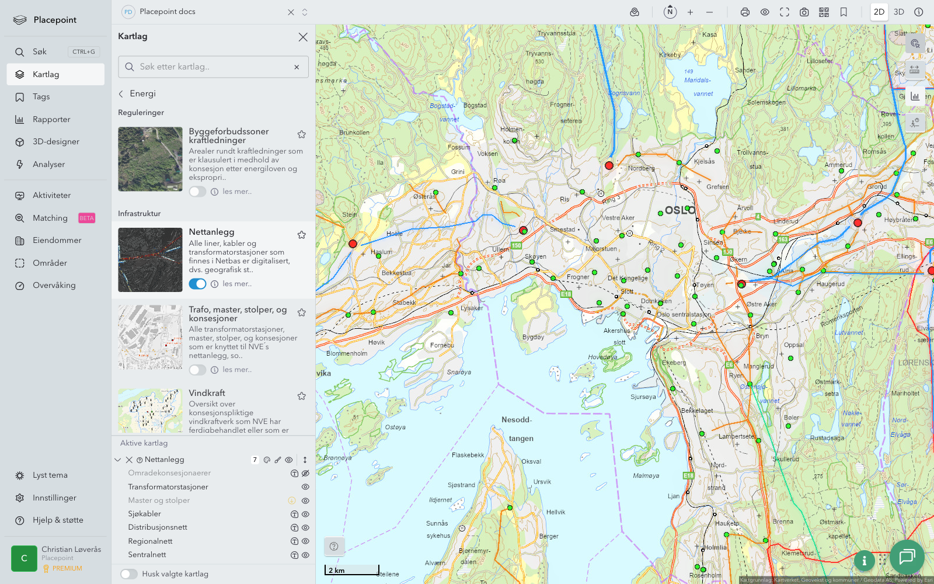Switch the map to 3D view
This screenshot has width=934, height=584.
pyautogui.click(x=898, y=12)
